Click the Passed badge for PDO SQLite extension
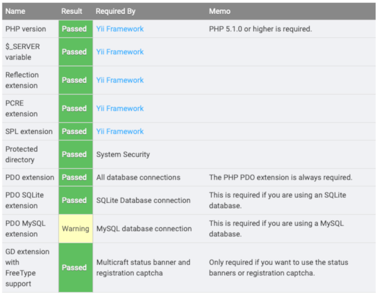The image size is (380, 298). coord(75,200)
